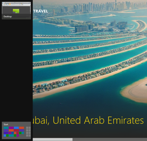This screenshot has width=147, height=141.
Task: Click the TRAVEL app title
Action: coord(41,11)
